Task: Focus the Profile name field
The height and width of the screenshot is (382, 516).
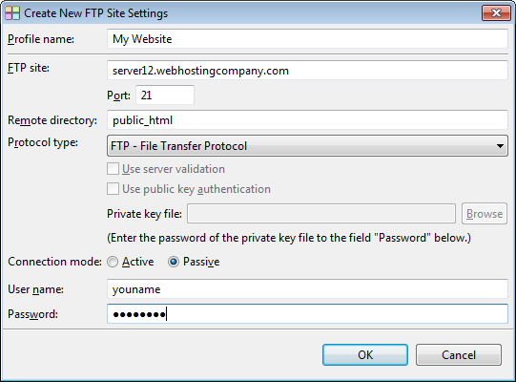Action: [307, 39]
